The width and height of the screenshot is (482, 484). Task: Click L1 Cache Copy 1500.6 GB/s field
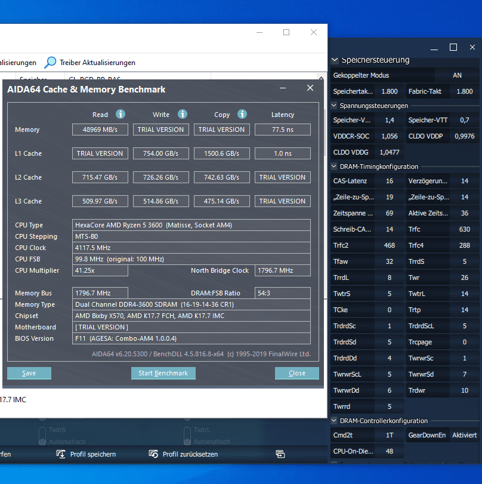[x=221, y=153]
